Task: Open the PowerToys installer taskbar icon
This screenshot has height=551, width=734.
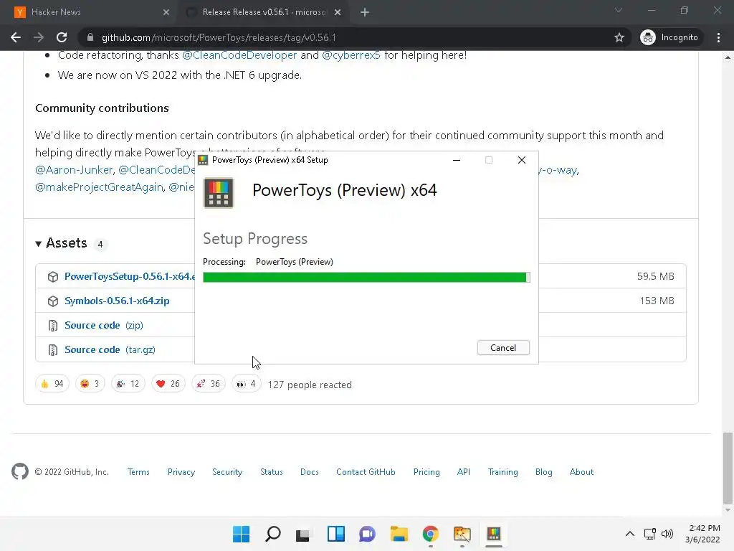Action: pyautogui.click(x=493, y=534)
